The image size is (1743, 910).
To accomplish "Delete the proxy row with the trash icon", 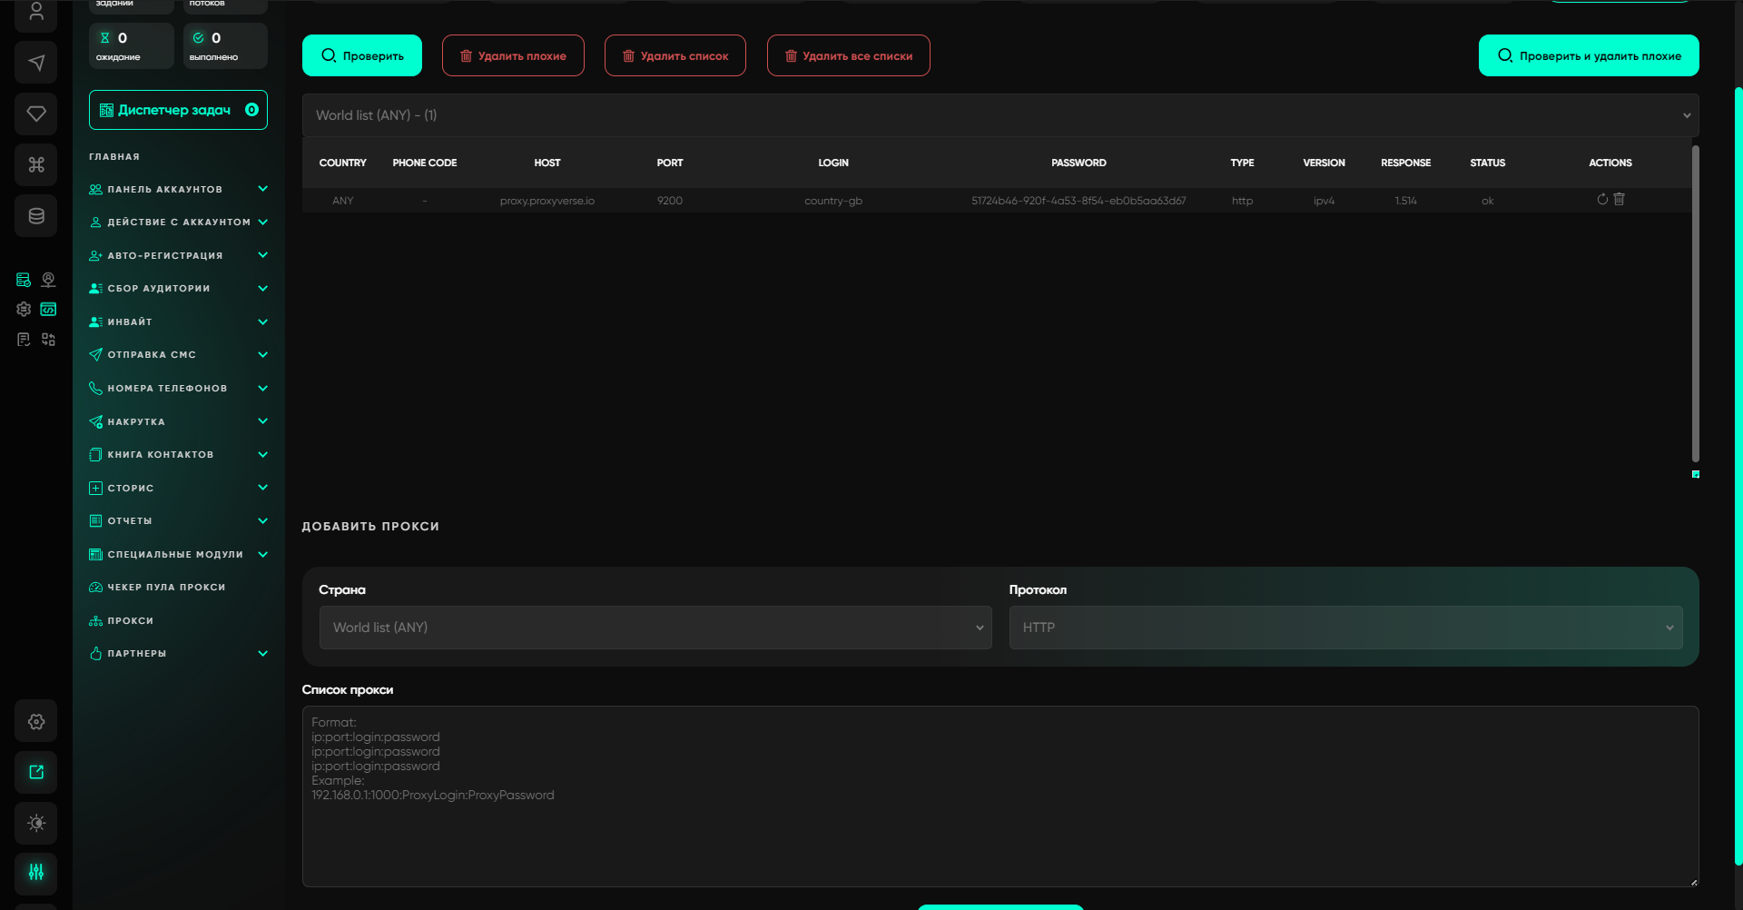I will click(1619, 200).
